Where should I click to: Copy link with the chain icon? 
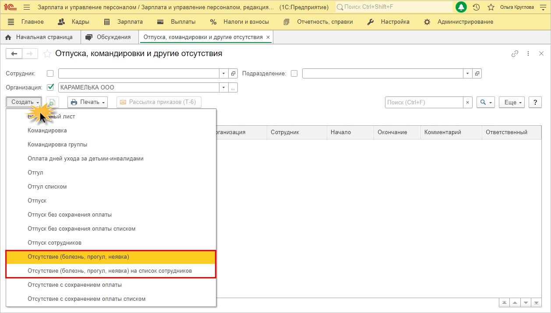[x=515, y=53]
